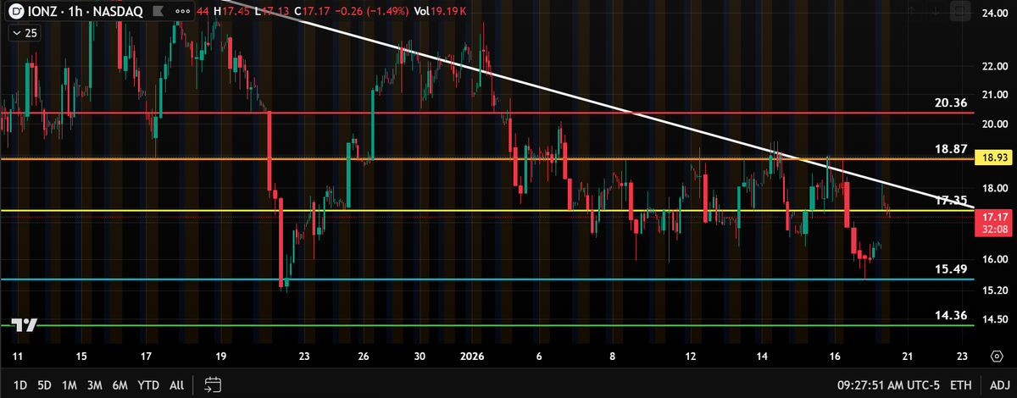Click the IONZ symbol logo icon
The height and width of the screenshot is (398, 1017).
click(16, 12)
